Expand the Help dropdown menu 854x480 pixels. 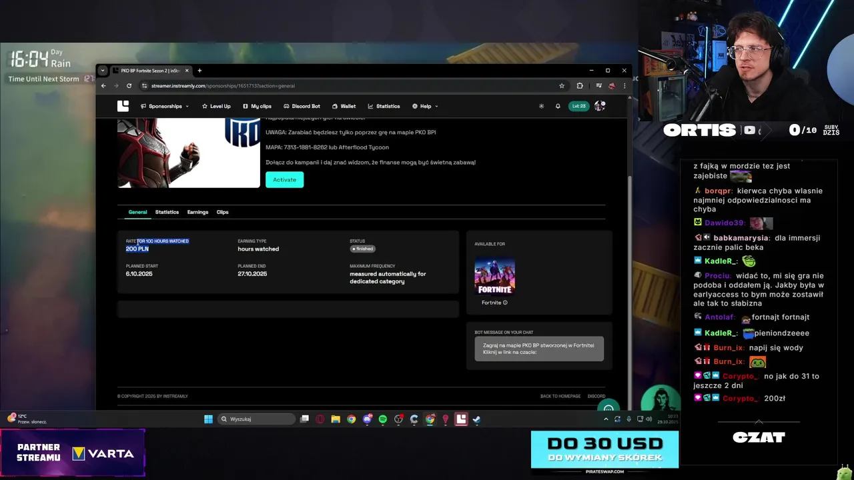pyautogui.click(x=424, y=106)
